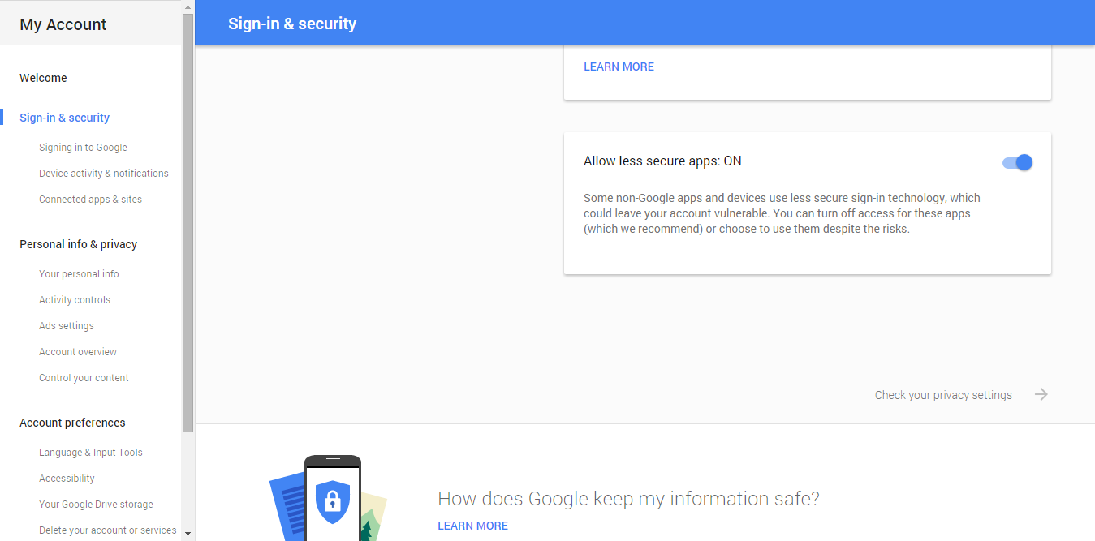Click the LEARN MORE link in top card
Image resolution: width=1095 pixels, height=541 pixels.
[x=619, y=67]
